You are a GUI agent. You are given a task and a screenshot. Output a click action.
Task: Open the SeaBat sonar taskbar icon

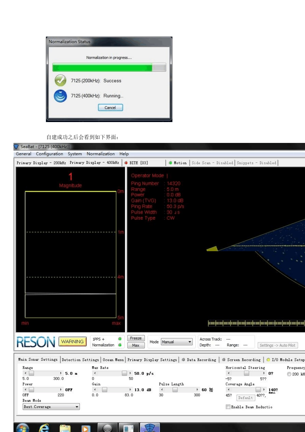pos(150,428)
